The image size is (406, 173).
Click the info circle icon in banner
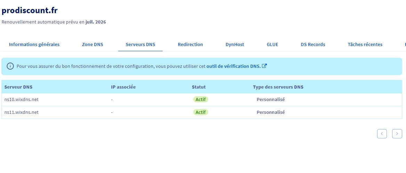(10, 66)
